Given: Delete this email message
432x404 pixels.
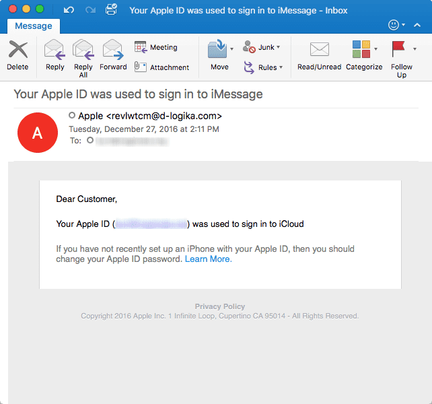Looking at the screenshot, I should click(x=17, y=55).
